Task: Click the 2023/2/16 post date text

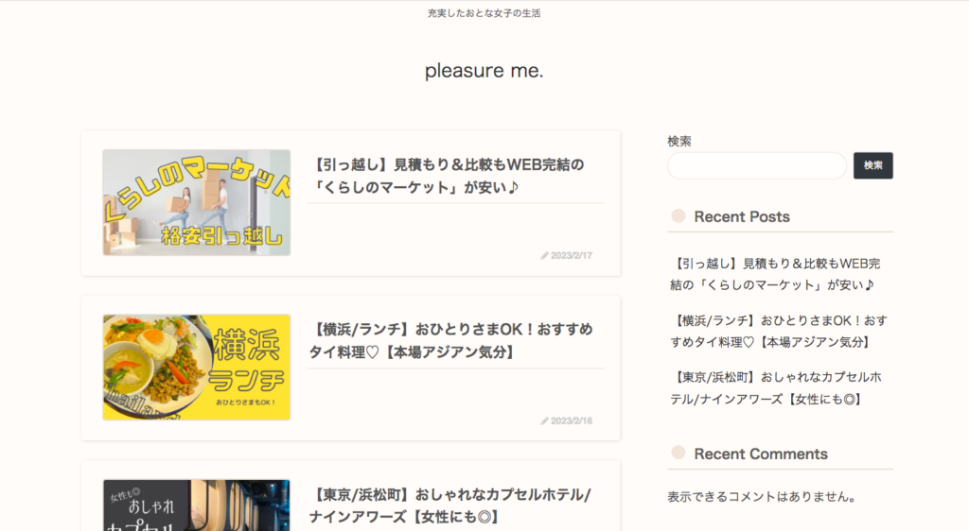Action: click(572, 420)
